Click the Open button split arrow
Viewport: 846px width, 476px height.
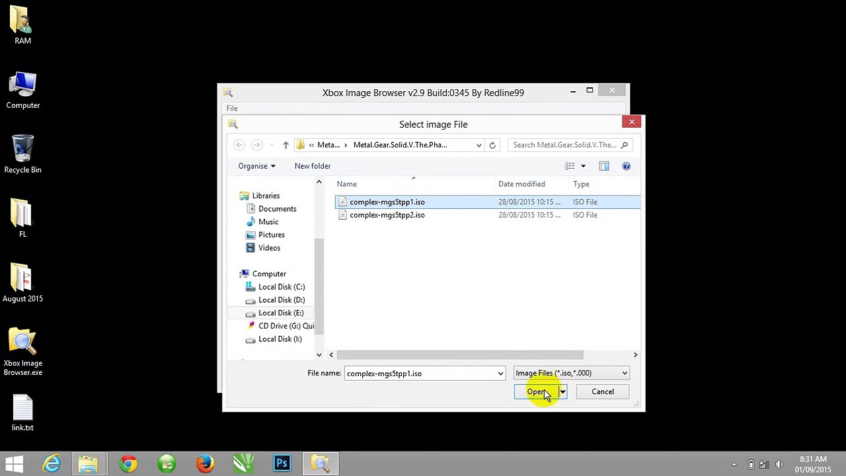pyautogui.click(x=562, y=391)
